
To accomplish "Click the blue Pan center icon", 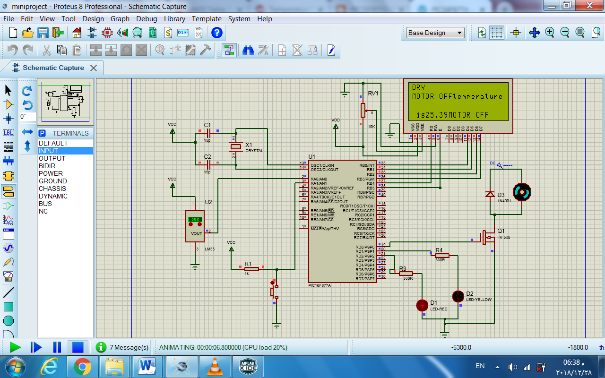I will coord(534,33).
